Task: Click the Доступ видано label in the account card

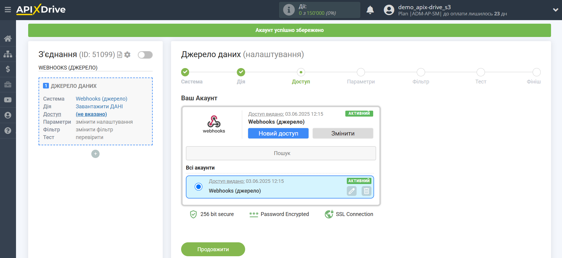Action: click(266, 114)
